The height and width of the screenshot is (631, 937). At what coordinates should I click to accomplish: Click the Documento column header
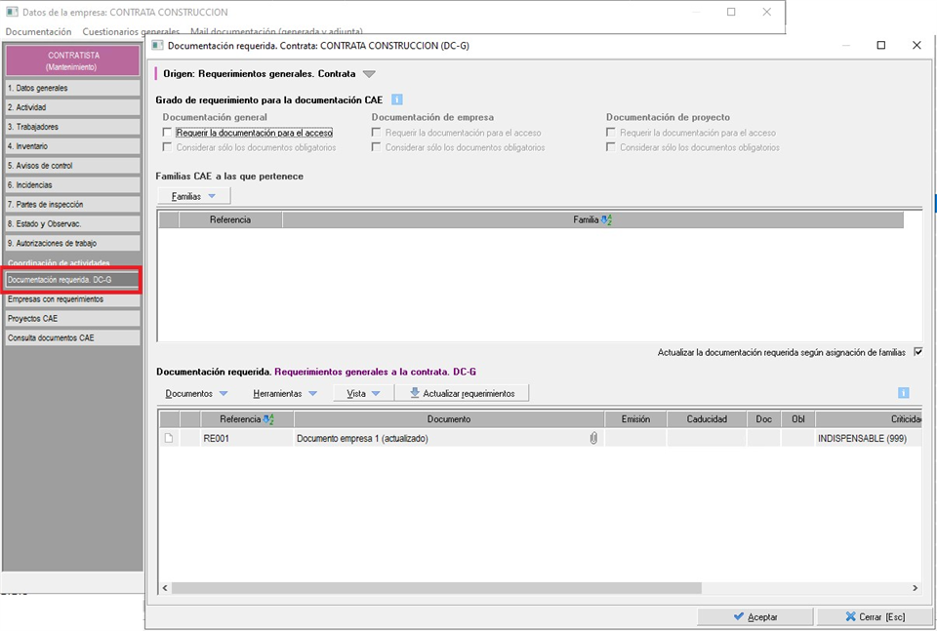tap(449, 419)
